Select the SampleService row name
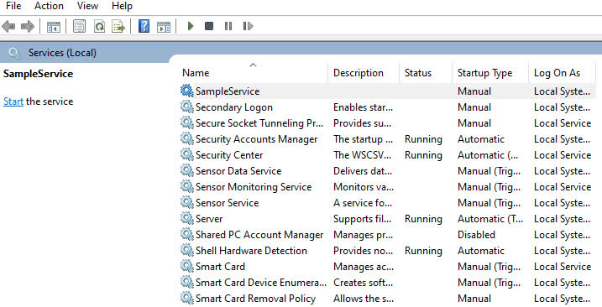The width and height of the screenshot is (602, 307). coord(228,91)
